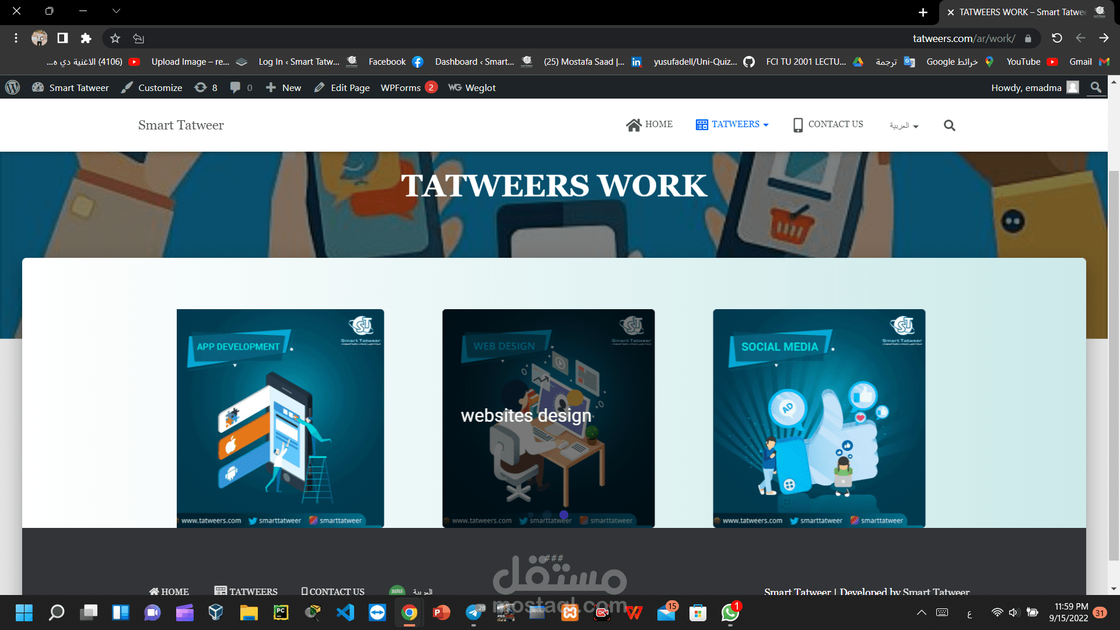Image resolution: width=1120 pixels, height=630 pixels.
Task: Open a new browser tab
Action: pos(923,12)
